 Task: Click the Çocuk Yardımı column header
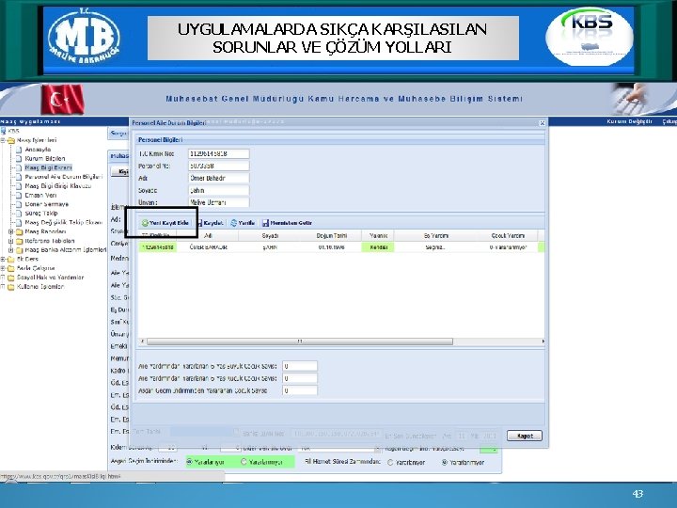[x=508, y=236]
